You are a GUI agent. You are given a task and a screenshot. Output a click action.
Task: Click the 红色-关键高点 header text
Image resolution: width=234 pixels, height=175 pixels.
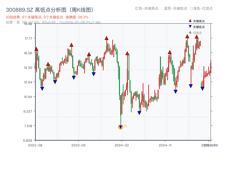(x=147, y=8)
